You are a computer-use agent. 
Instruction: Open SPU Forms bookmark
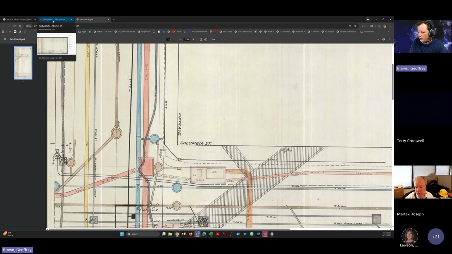click(226, 31)
